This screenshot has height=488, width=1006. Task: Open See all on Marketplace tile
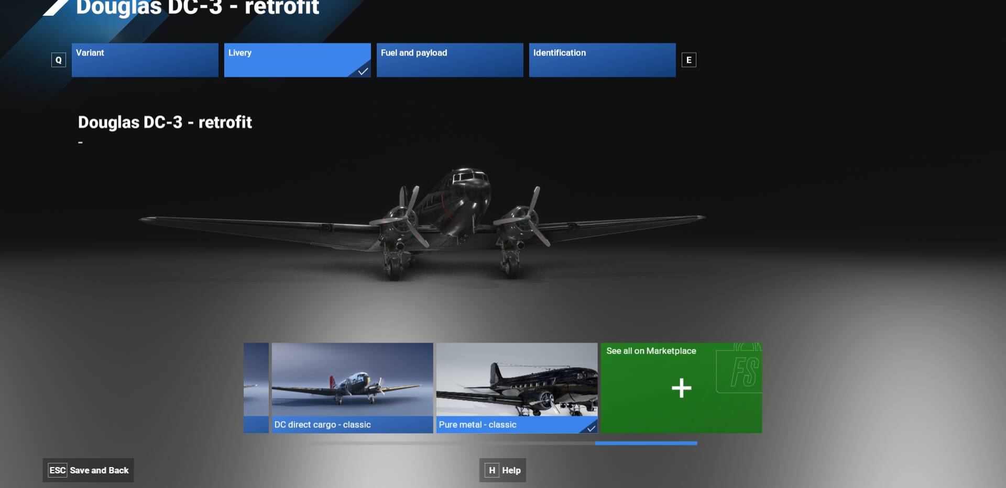pyautogui.click(x=682, y=388)
